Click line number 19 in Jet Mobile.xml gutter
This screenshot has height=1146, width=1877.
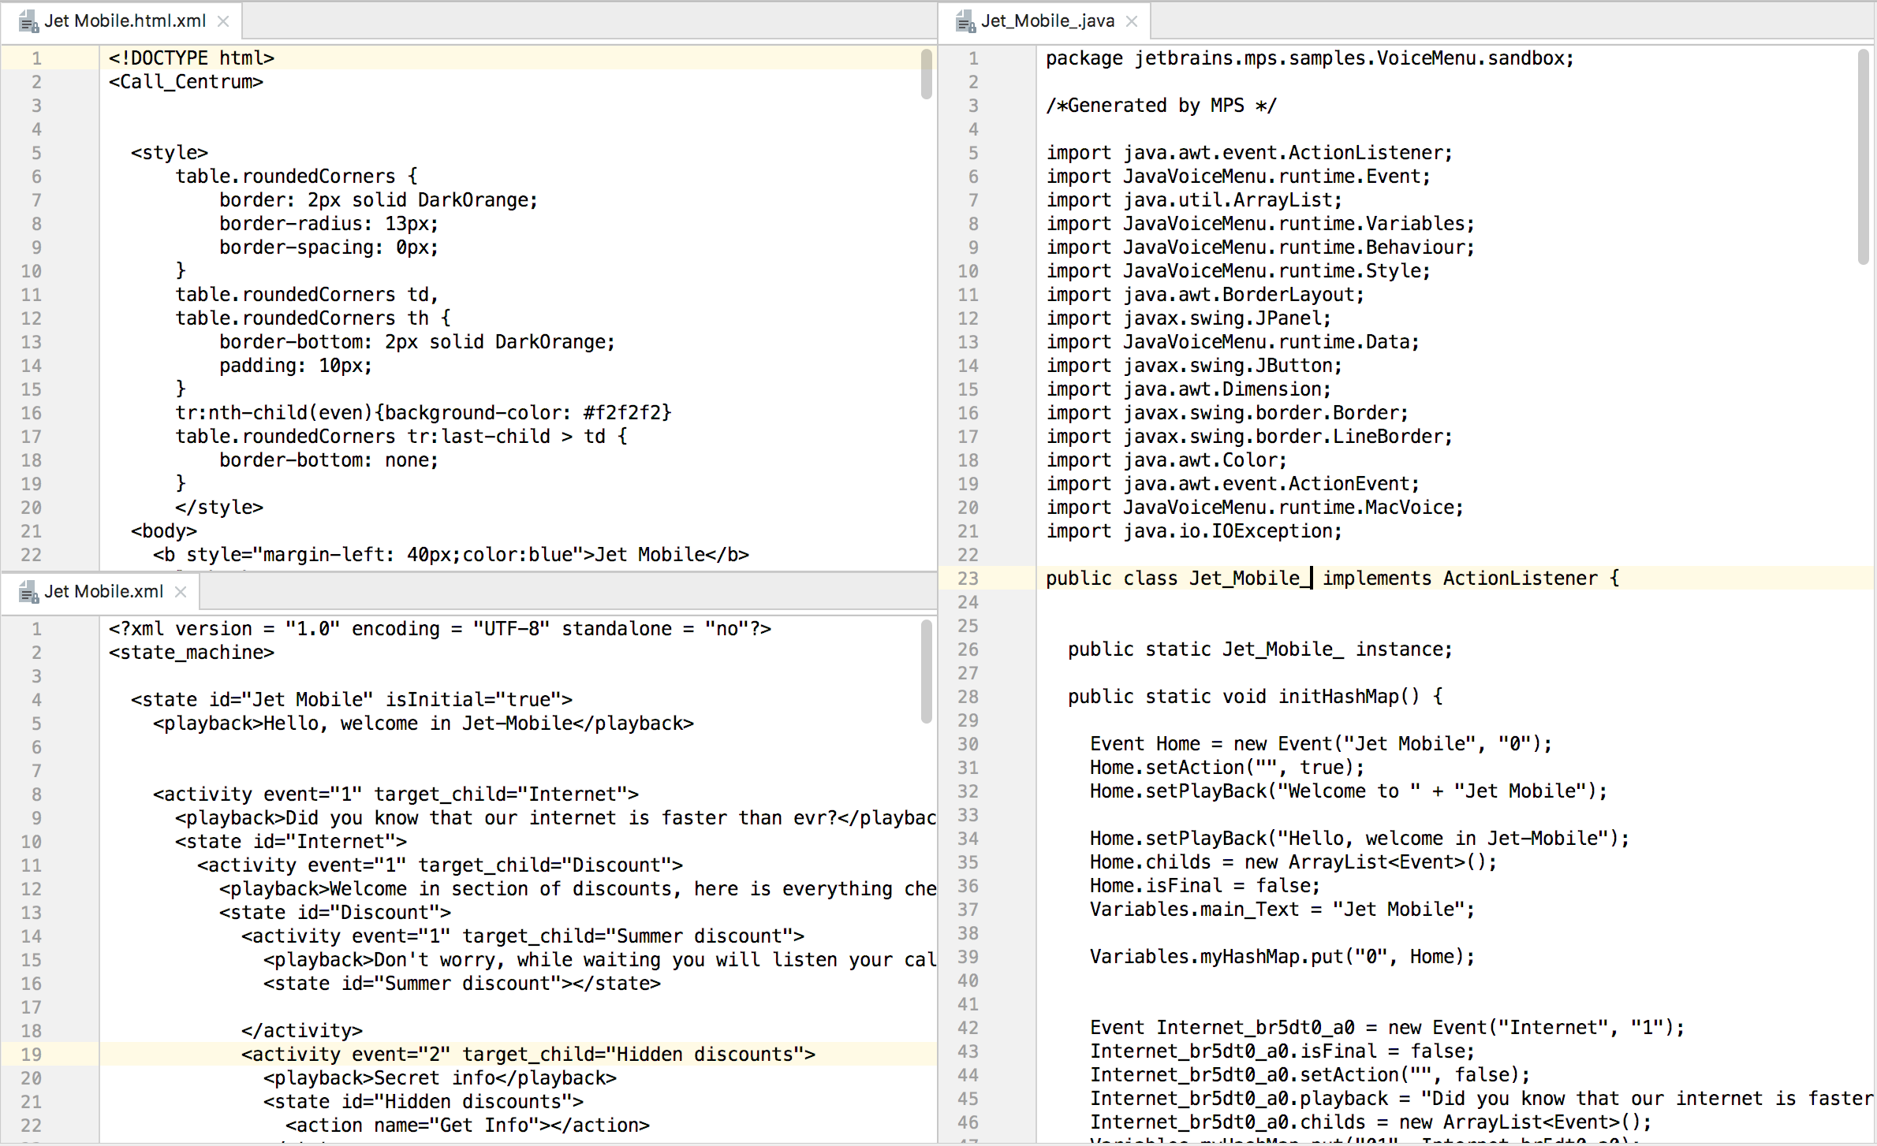[x=32, y=1055]
